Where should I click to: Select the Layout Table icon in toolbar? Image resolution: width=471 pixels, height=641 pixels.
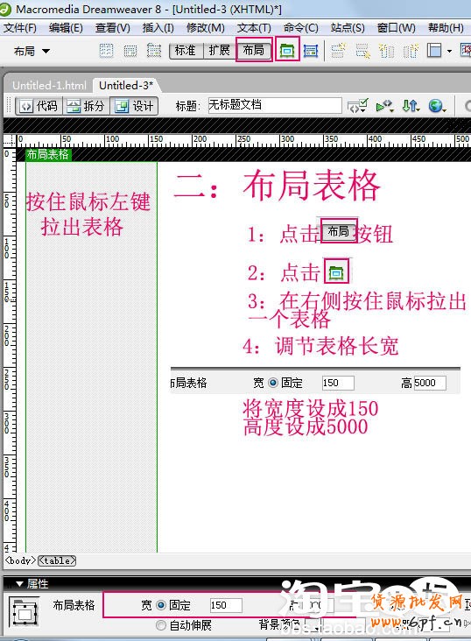[287, 50]
